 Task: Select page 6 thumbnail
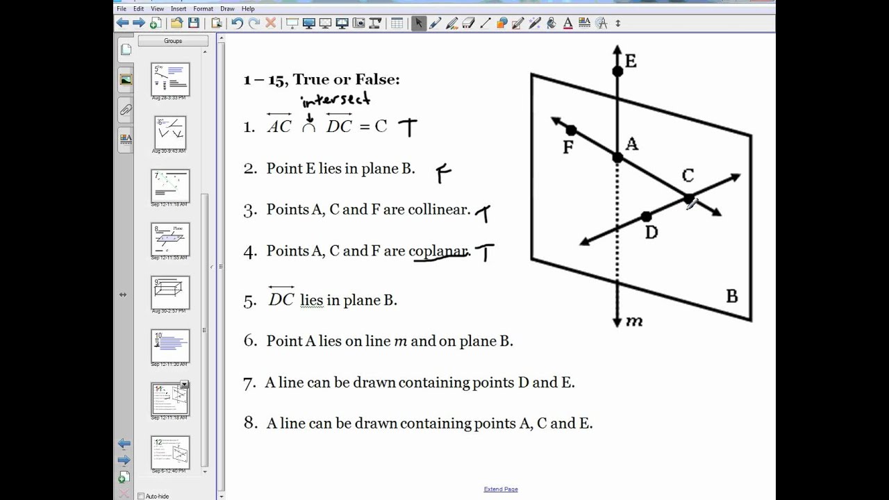[170, 133]
